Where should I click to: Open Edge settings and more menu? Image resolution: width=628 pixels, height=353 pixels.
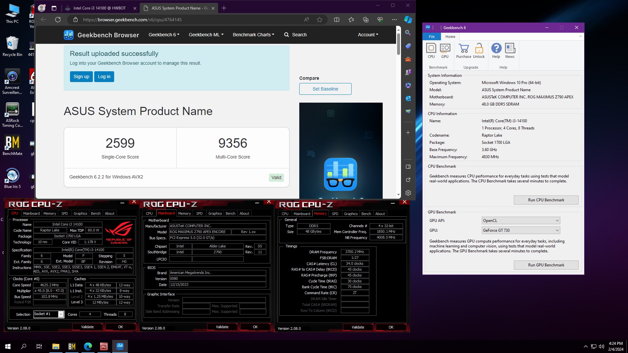(x=394, y=20)
